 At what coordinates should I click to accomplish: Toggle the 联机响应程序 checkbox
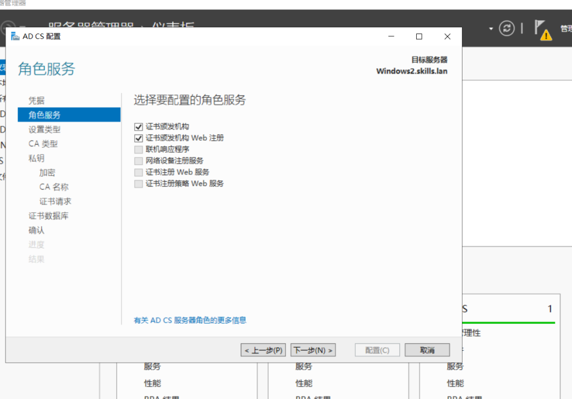pyautogui.click(x=139, y=150)
